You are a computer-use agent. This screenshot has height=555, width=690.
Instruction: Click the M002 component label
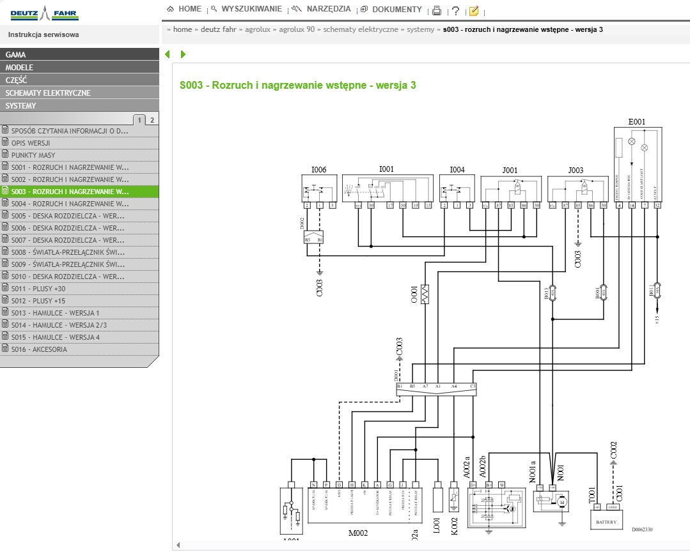point(357,533)
